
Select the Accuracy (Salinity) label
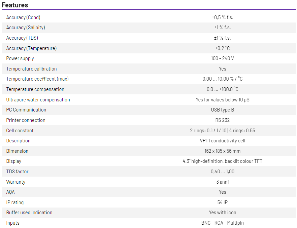(26, 28)
